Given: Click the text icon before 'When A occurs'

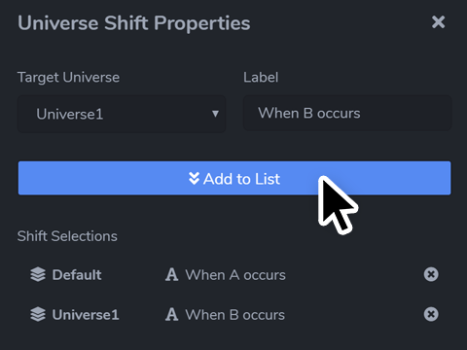Looking at the screenshot, I should (171, 274).
